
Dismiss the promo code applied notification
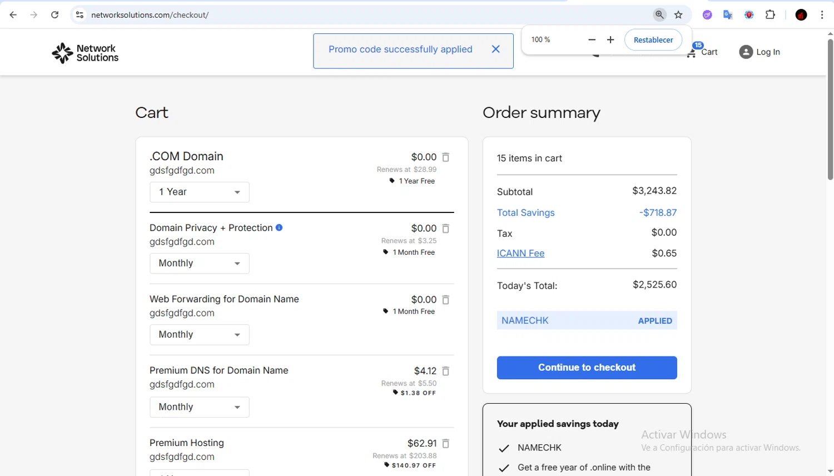[496, 49]
